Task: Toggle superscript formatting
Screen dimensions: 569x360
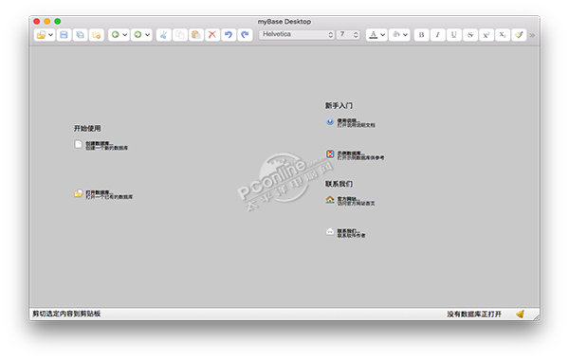Action: tap(486, 35)
